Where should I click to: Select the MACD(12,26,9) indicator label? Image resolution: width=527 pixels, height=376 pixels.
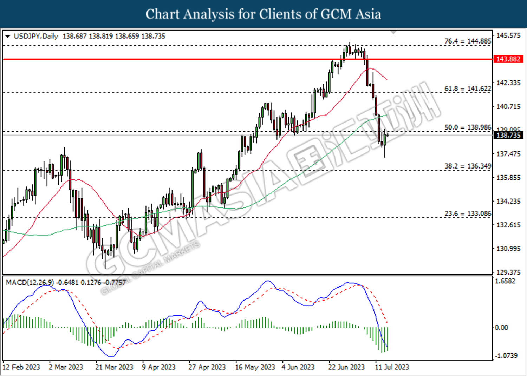30,282
